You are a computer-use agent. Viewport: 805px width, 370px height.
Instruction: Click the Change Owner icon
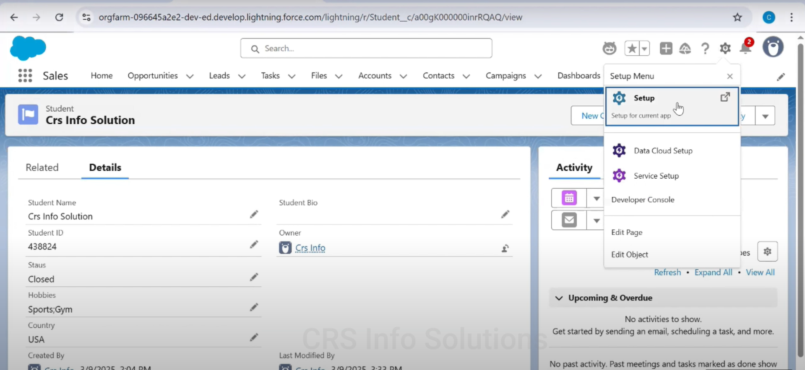coord(505,249)
